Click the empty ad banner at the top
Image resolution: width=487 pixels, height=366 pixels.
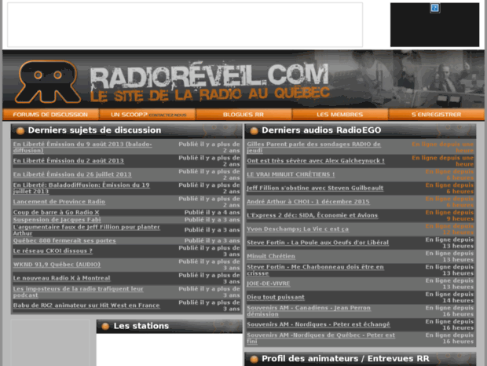pos(185,25)
